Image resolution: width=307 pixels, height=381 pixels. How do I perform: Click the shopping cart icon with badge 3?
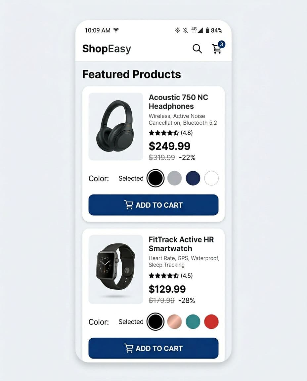pyautogui.click(x=217, y=49)
